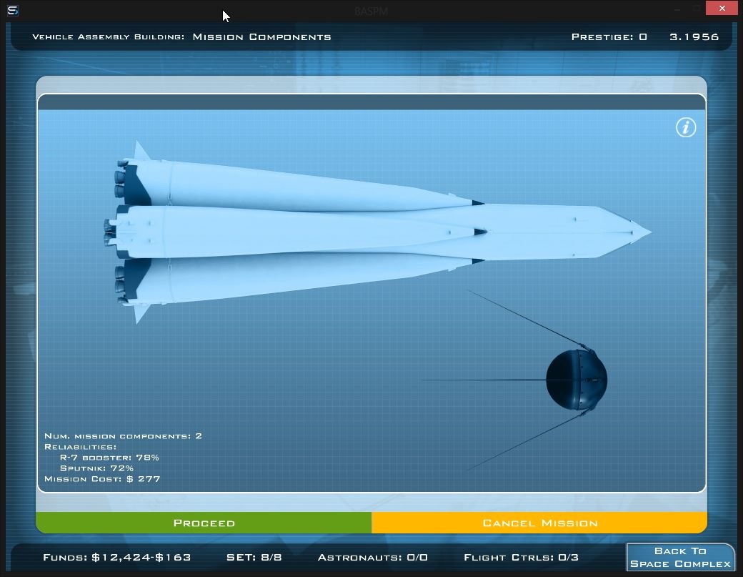Close the game window
This screenshot has height=577, width=743.
click(722, 8)
